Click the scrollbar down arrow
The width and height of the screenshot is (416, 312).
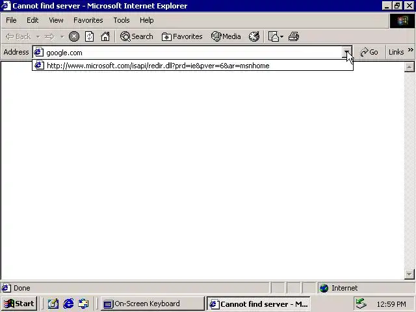[409, 274]
